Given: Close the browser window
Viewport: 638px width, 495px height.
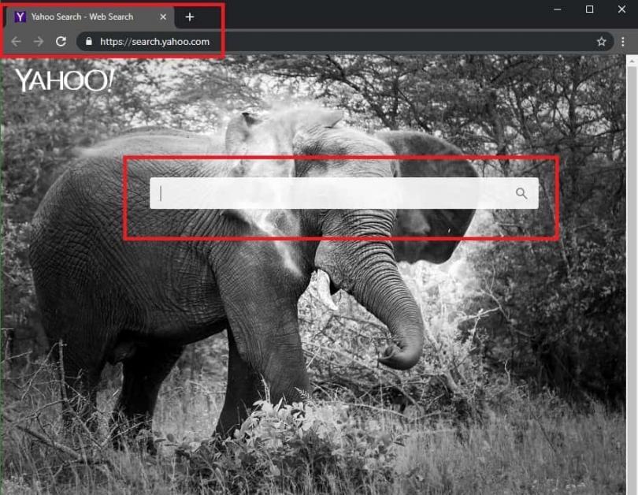Looking at the screenshot, I should [x=621, y=9].
